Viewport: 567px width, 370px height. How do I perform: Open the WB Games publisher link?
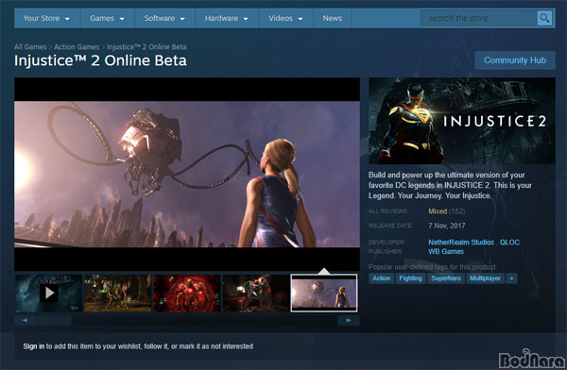pos(446,251)
